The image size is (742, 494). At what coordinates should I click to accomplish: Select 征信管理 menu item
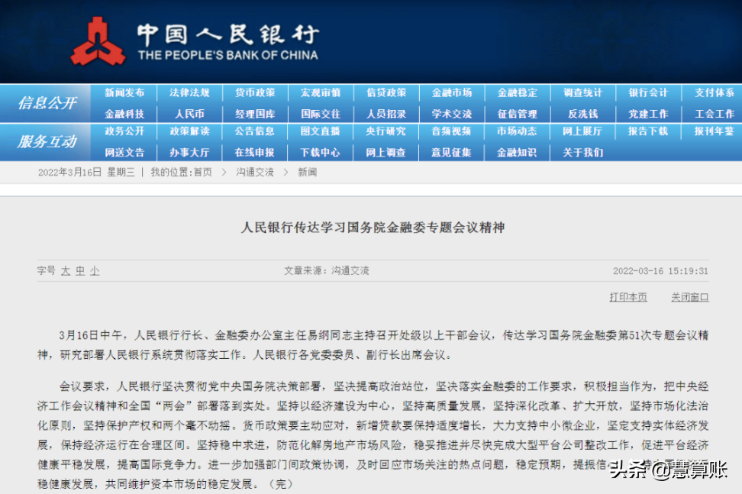click(518, 114)
